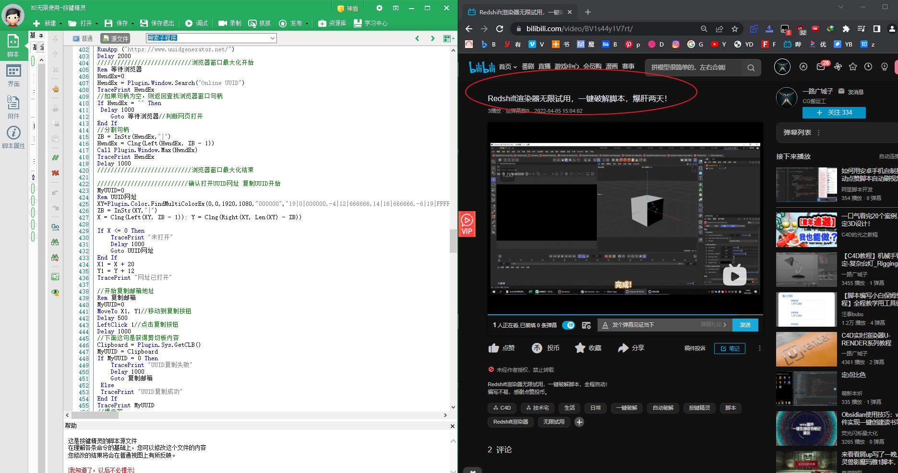Click the 稿件投诉 report link
The width and height of the screenshot is (898, 473).
(x=695, y=348)
